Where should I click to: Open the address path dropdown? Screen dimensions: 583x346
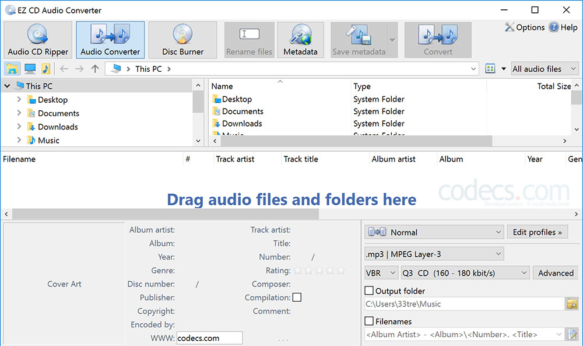(473, 69)
